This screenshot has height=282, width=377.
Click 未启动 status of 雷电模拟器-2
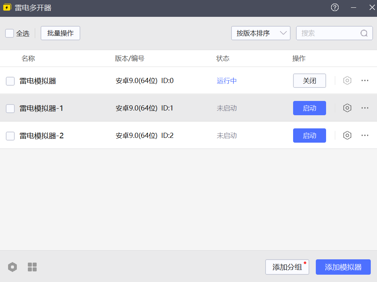point(227,135)
